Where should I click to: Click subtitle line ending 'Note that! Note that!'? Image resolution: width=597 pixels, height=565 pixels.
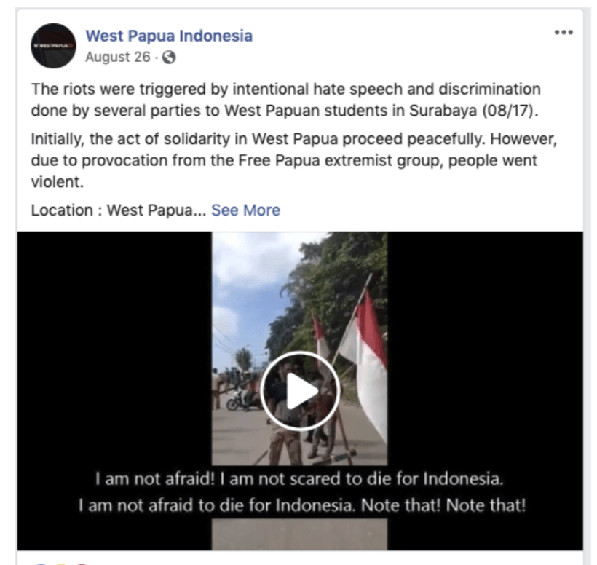[x=302, y=505]
